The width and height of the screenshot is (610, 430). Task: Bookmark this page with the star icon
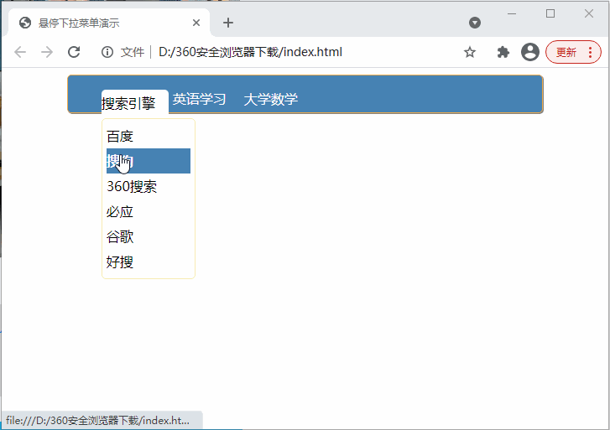tap(470, 52)
